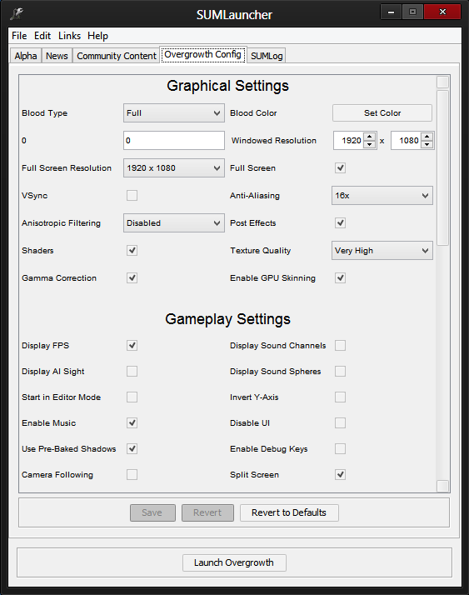Decrease windowed resolution width with down arrow
The width and height of the screenshot is (469, 595).
point(369,144)
